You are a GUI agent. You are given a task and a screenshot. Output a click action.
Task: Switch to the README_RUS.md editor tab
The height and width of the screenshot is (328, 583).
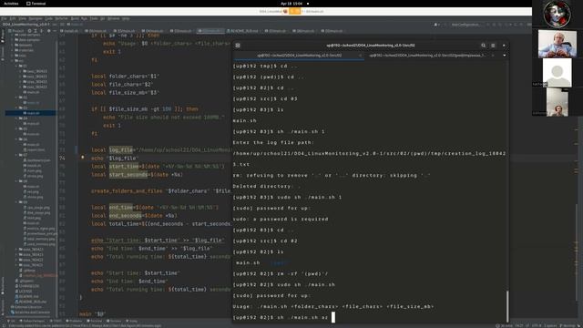(x=243, y=31)
